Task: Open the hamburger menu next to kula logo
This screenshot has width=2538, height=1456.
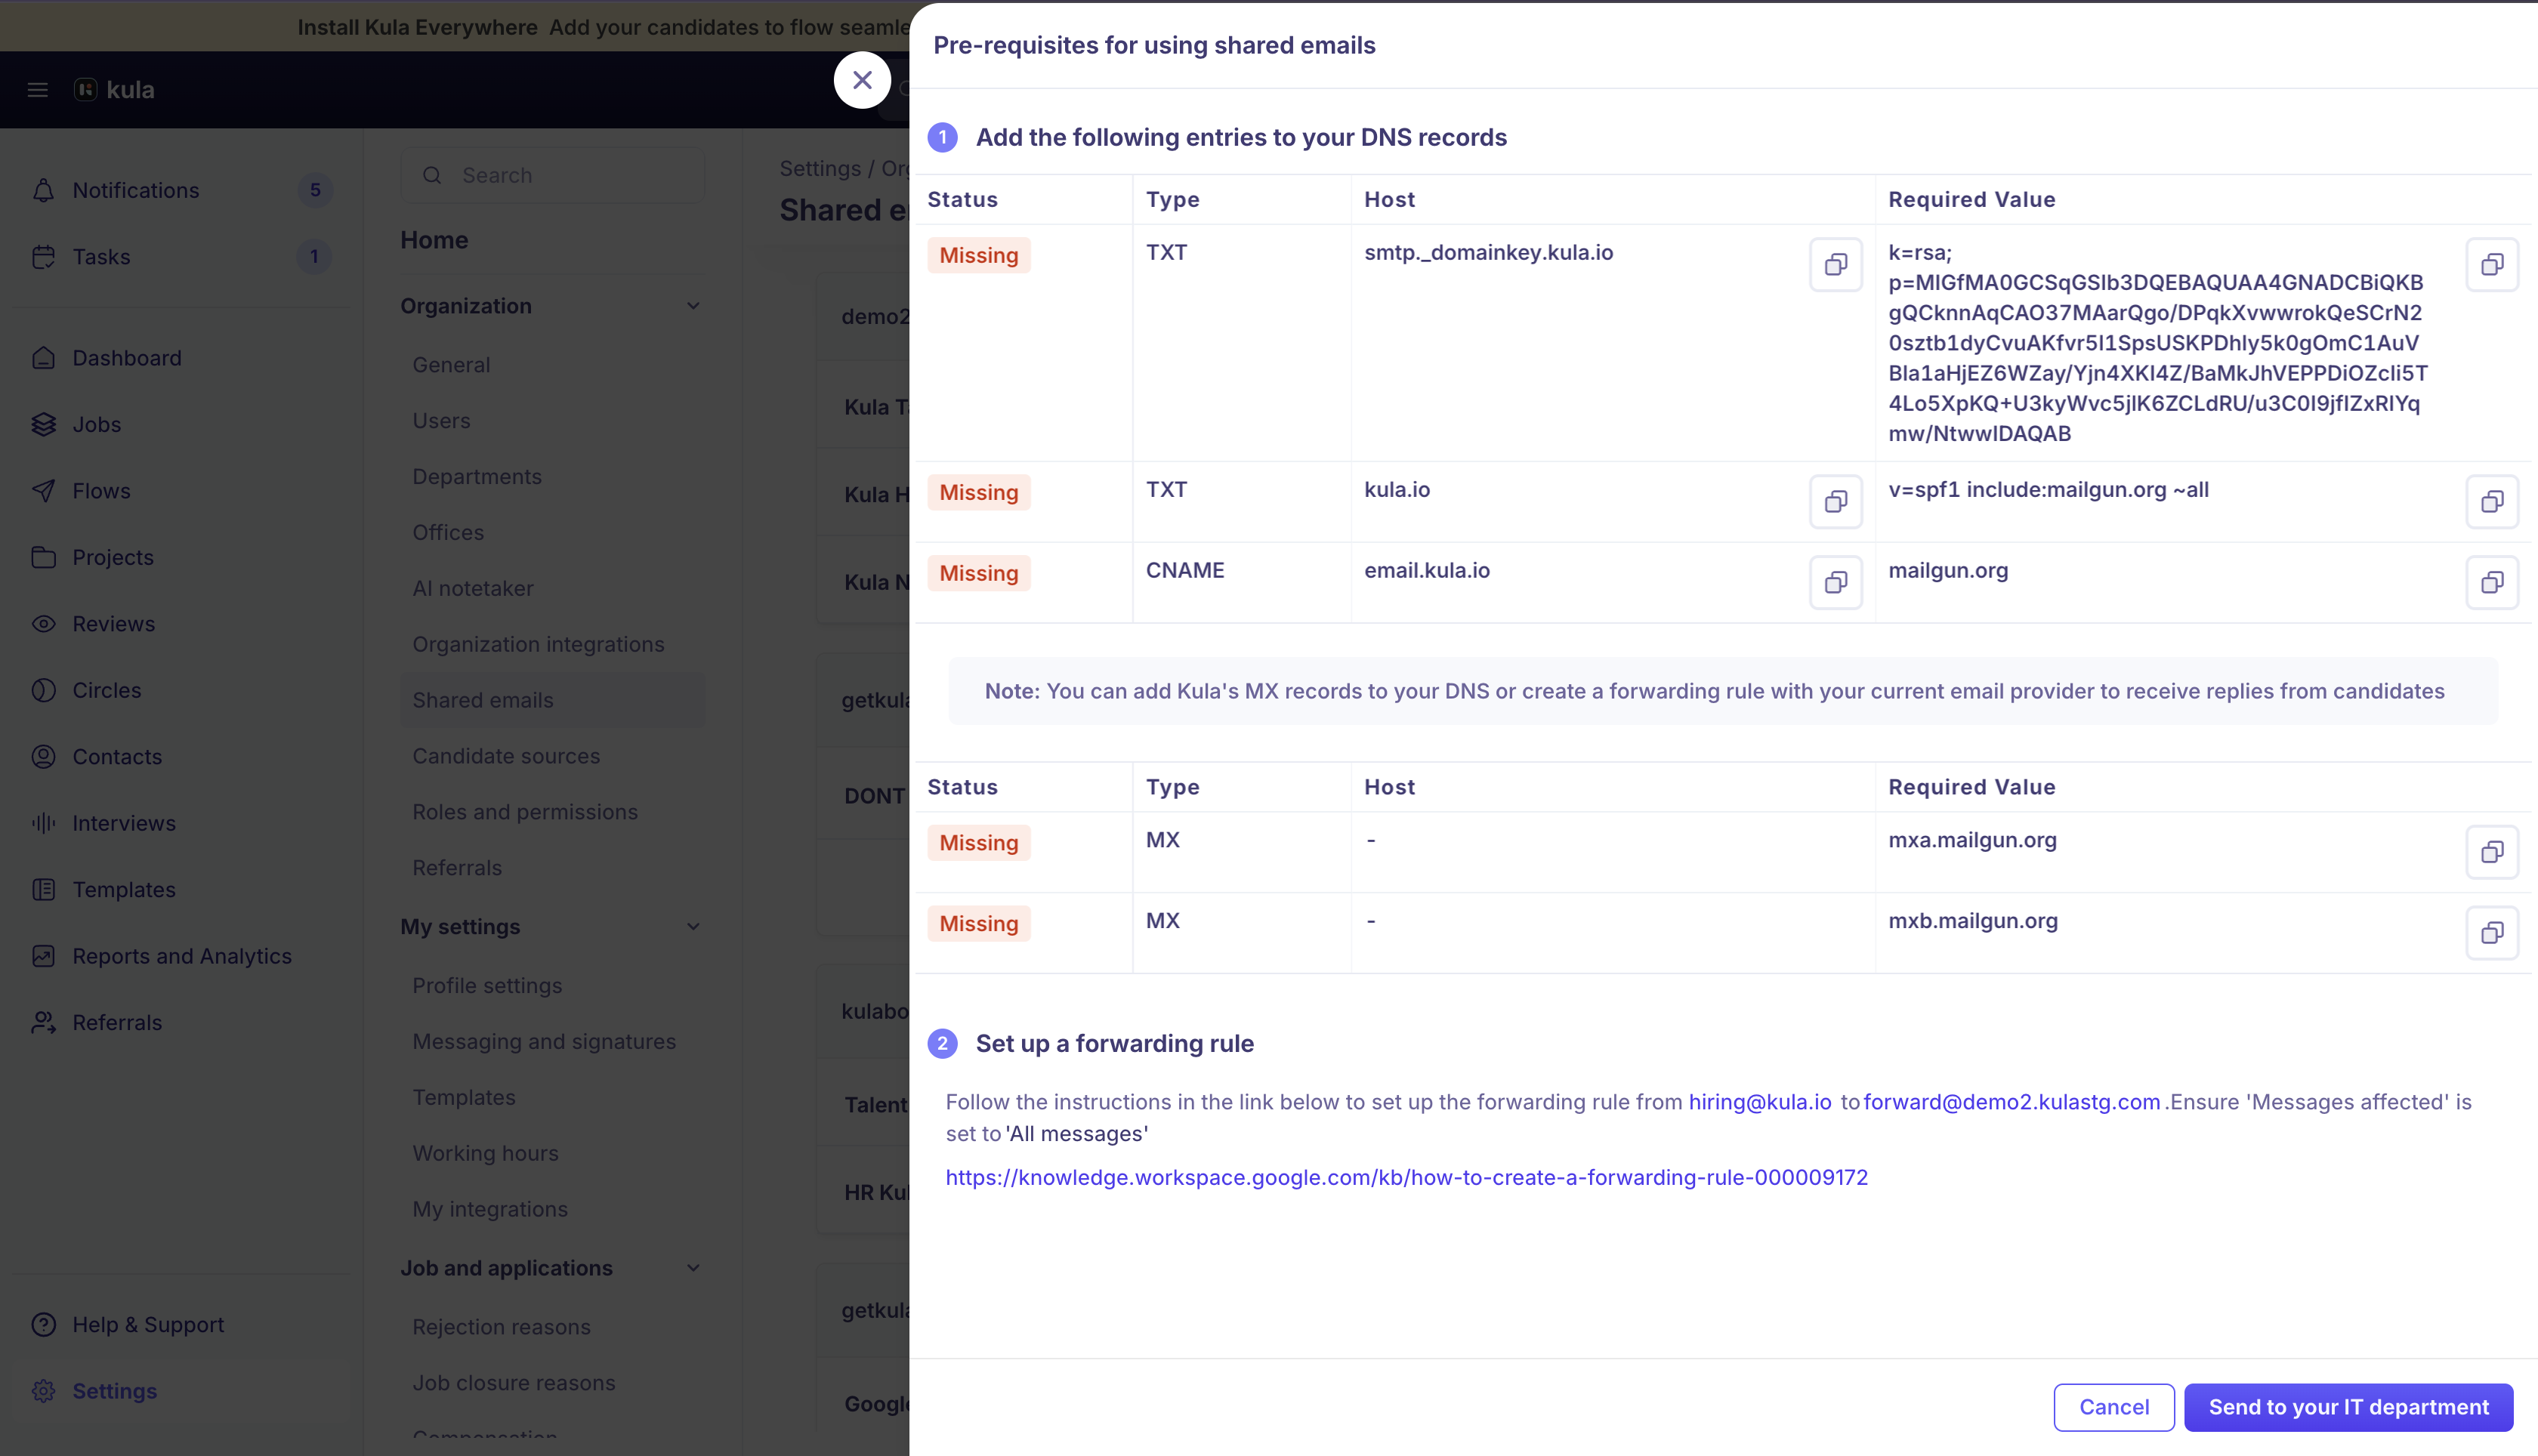Action: [38, 90]
